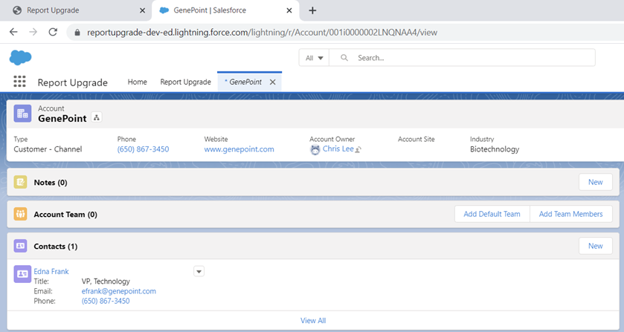Viewport: 624px width, 332px height.
Task: Open the Account Team (0) list title
Action: point(65,215)
